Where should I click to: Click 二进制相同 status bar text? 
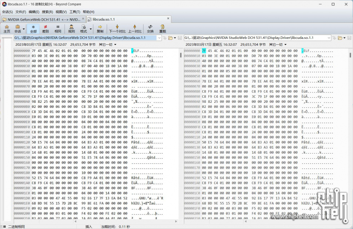point(17,227)
